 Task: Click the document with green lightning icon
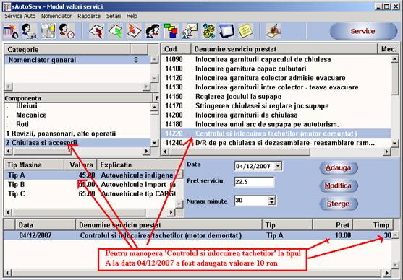click(x=115, y=31)
